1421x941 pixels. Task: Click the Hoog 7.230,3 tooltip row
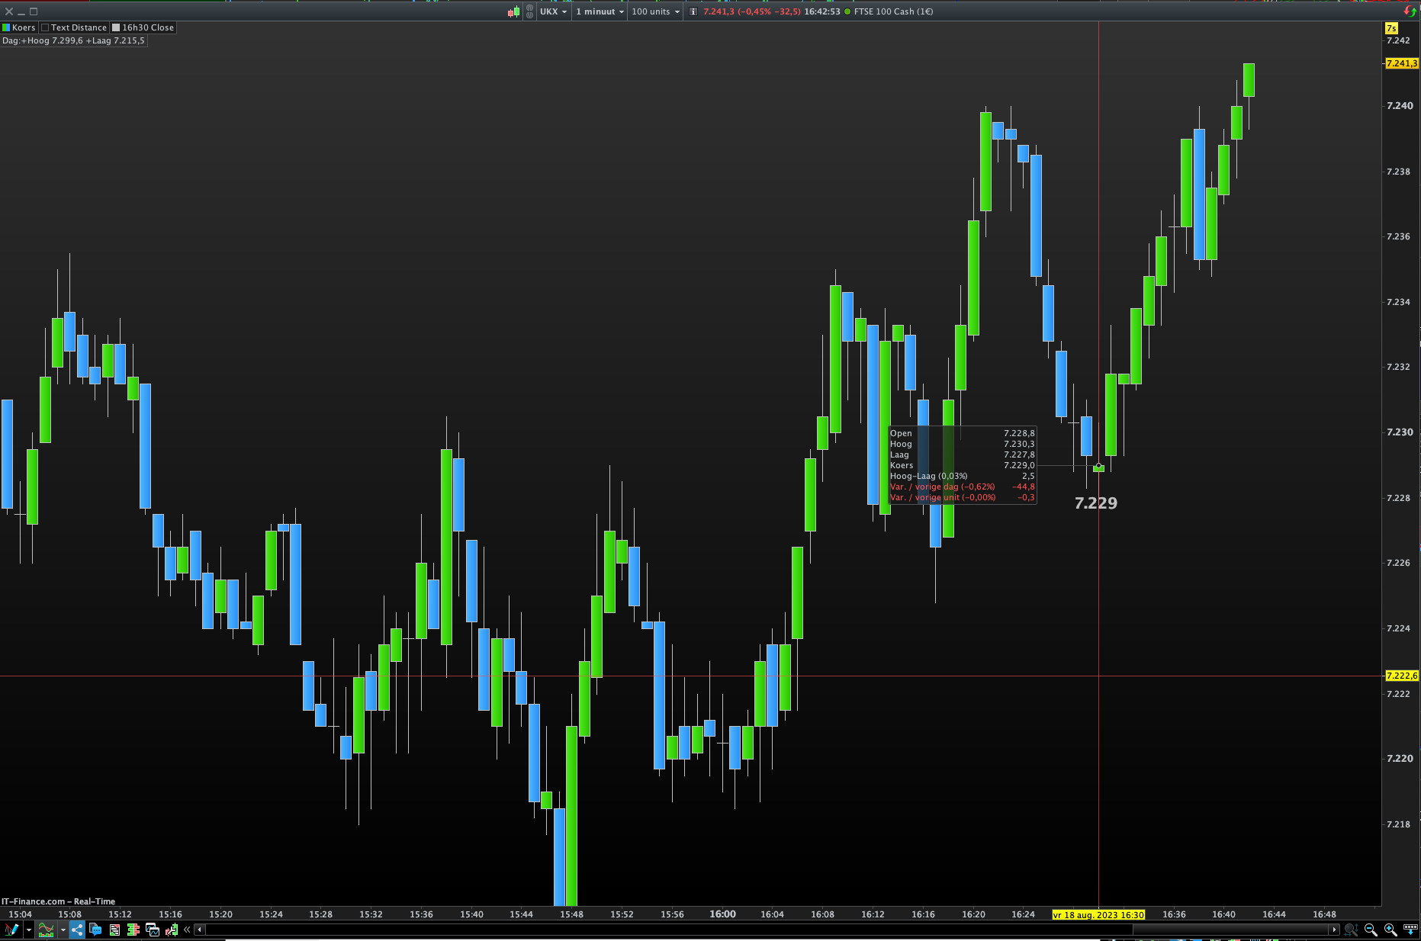point(963,444)
